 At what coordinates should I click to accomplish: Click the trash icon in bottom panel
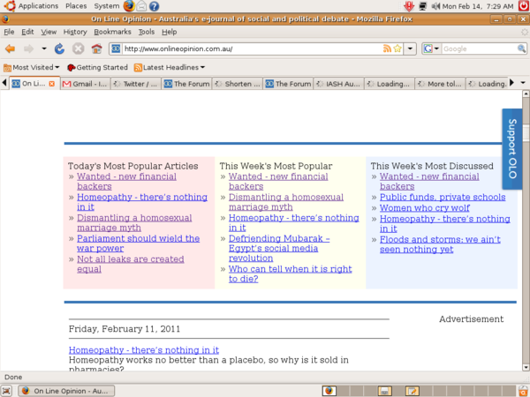click(524, 391)
